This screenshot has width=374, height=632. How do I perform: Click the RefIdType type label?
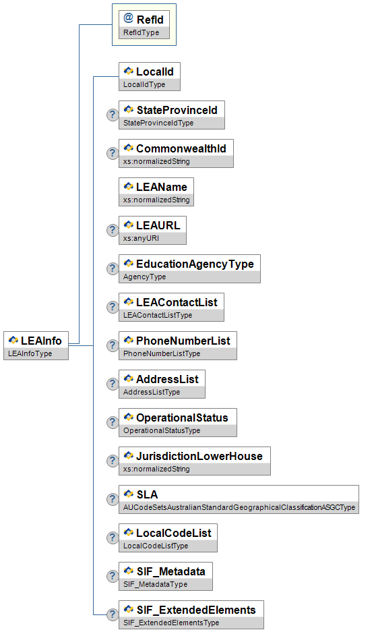pos(141,32)
